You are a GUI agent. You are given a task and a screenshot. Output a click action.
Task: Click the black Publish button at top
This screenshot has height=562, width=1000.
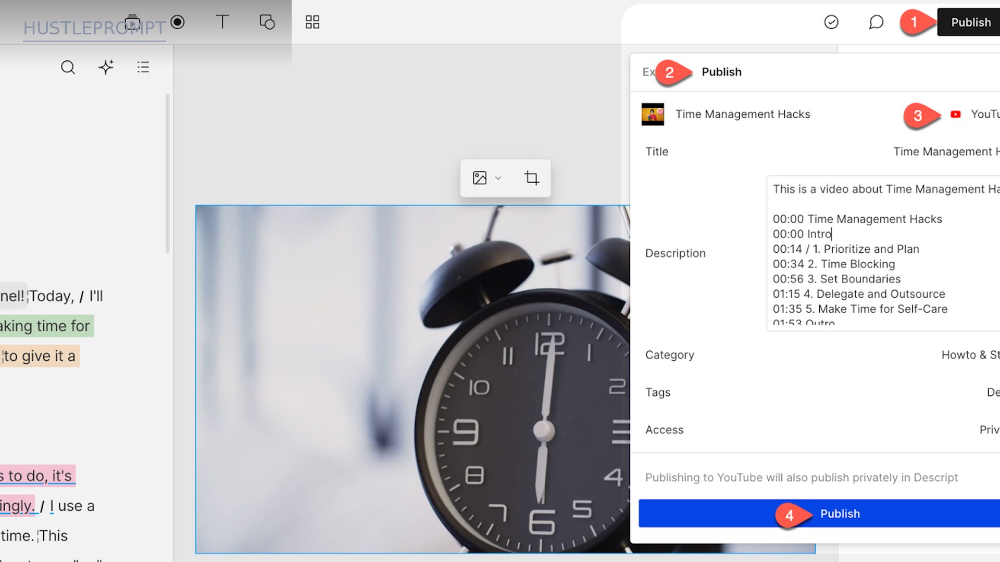click(x=969, y=22)
